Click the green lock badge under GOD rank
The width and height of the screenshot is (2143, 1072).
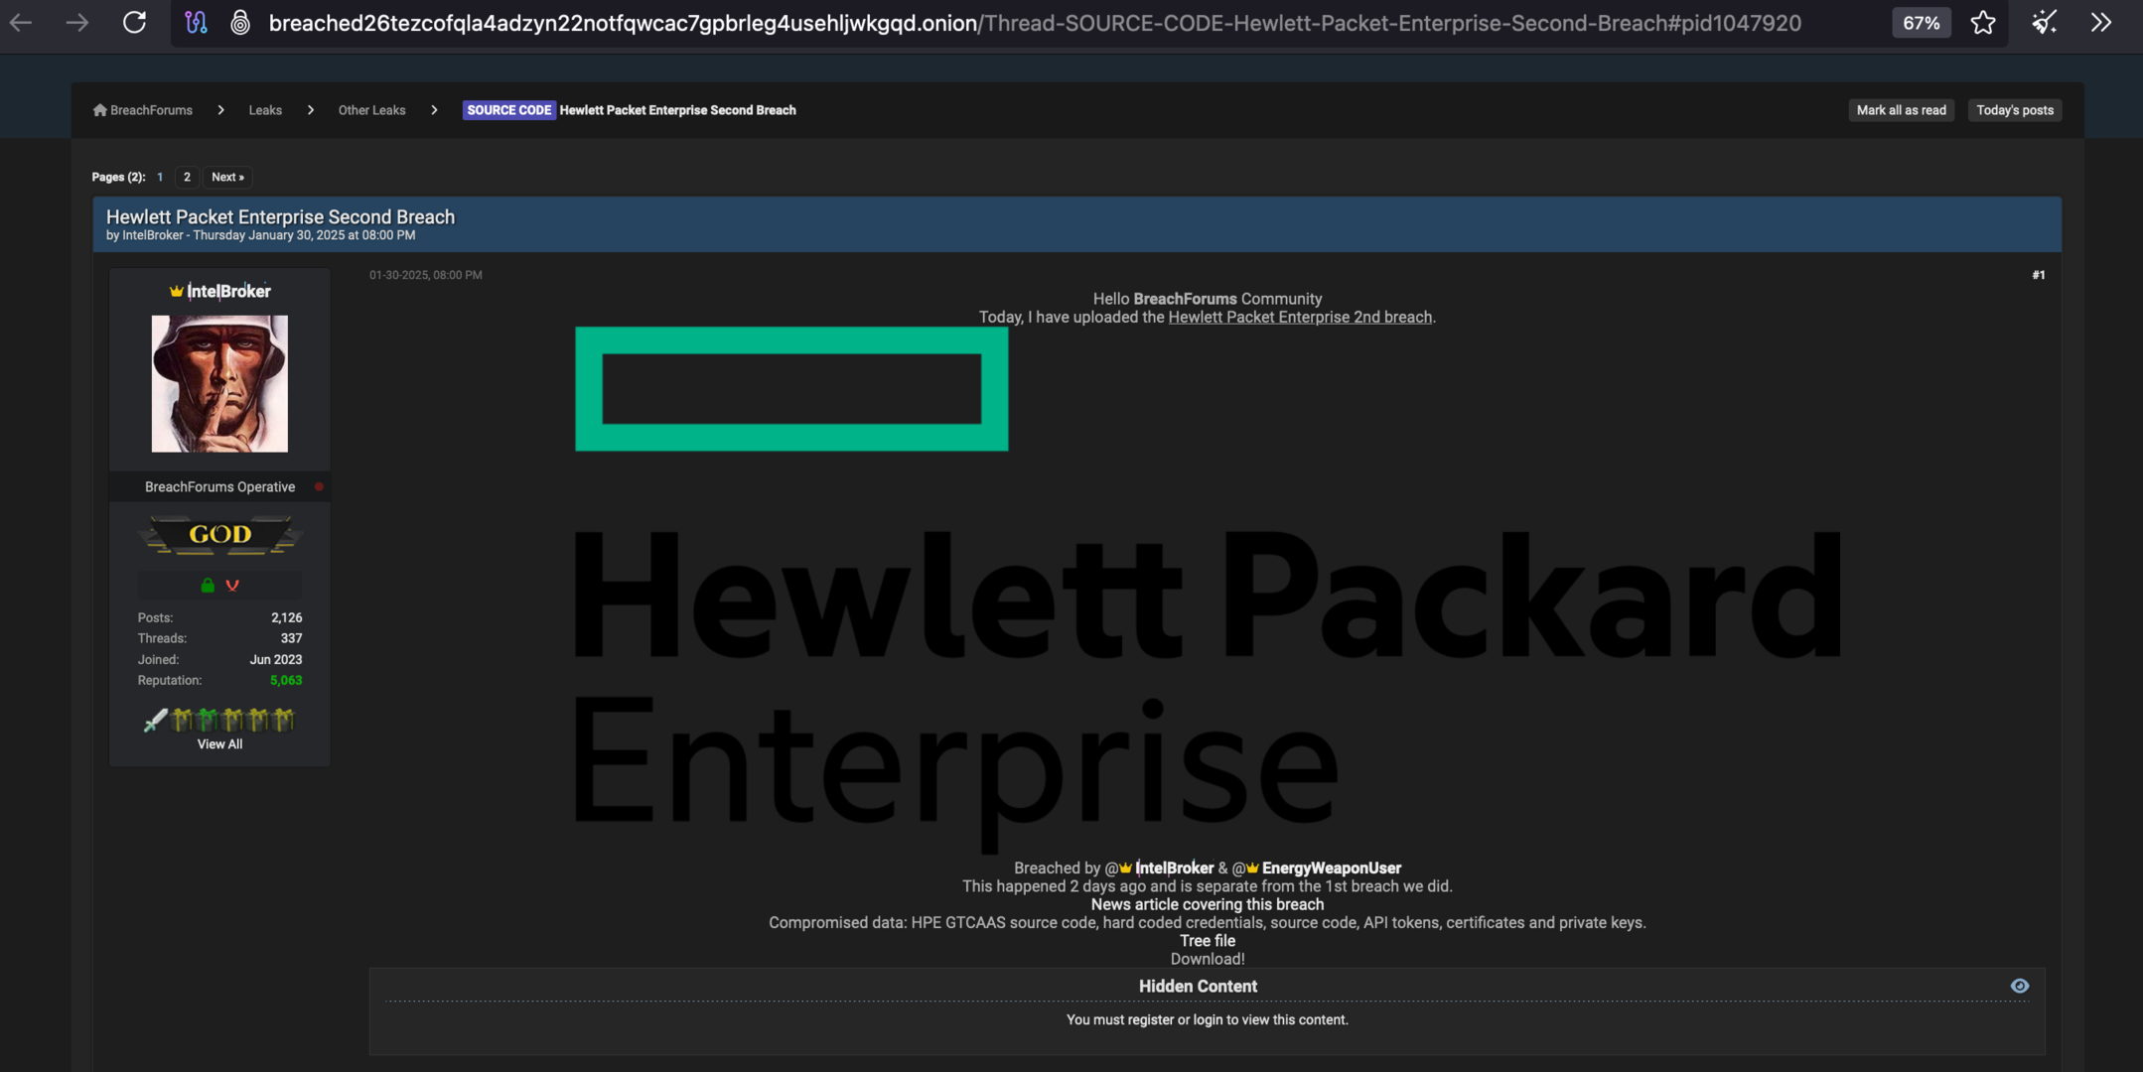pos(208,585)
